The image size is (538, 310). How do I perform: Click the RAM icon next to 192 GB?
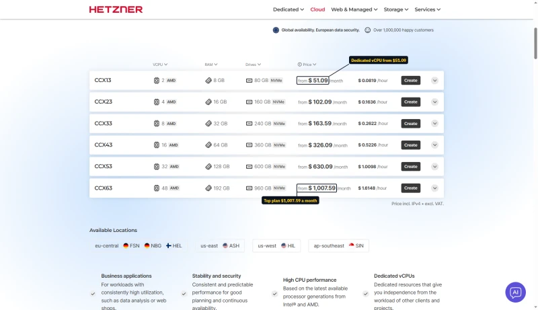[x=208, y=188]
